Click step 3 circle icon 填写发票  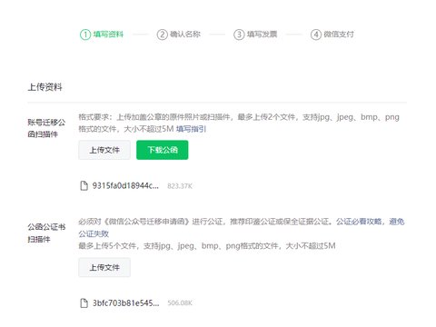click(x=239, y=35)
